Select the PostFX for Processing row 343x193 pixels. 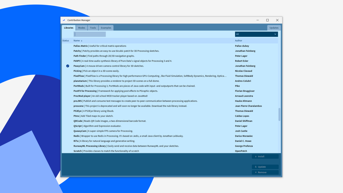click(170, 91)
